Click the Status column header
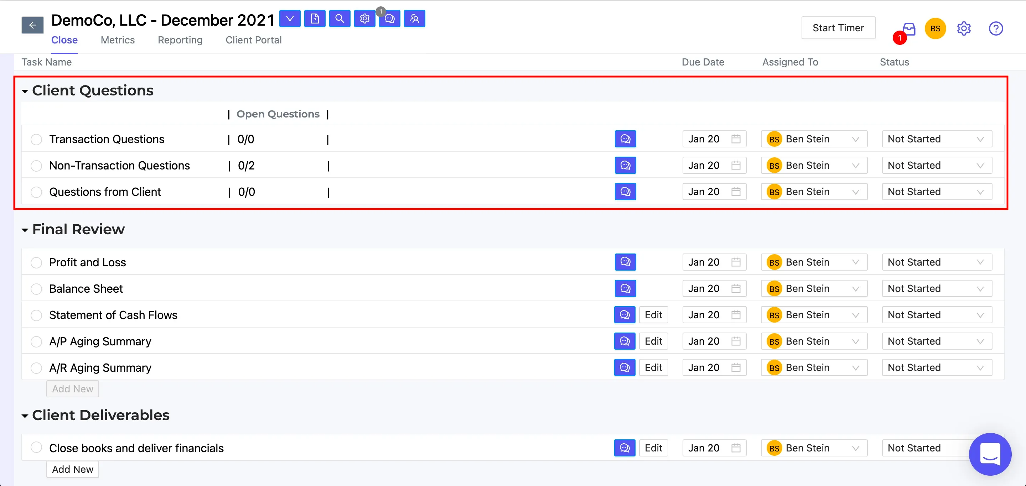The width and height of the screenshot is (1026, 486). tap(894, 62)
